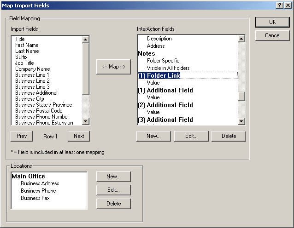
Task: Close the Map Import Fields dialog
Action: pyautogui.click(x=288, y=6)
